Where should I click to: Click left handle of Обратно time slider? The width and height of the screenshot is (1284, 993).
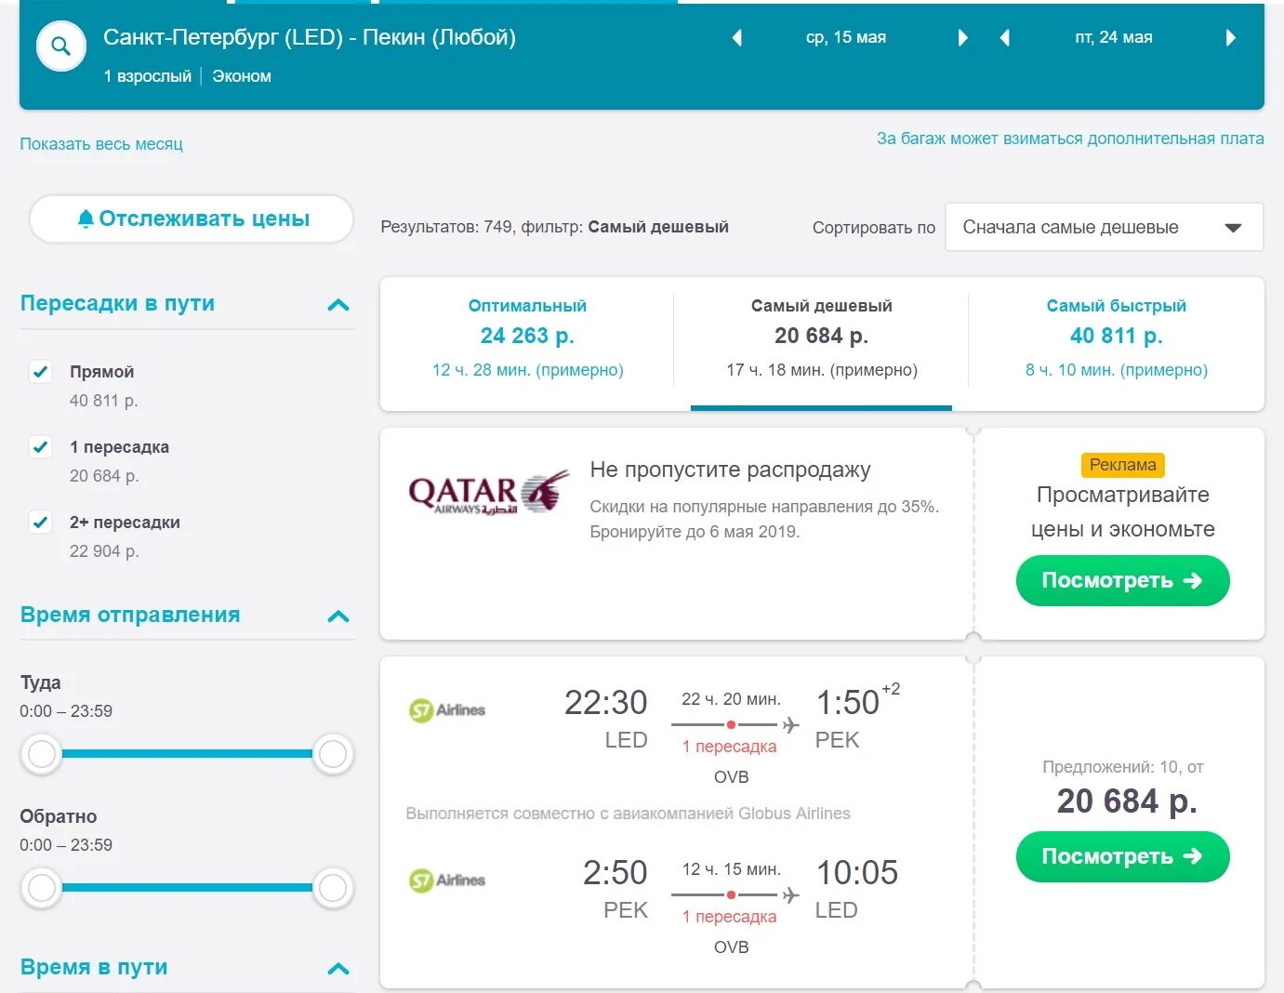42,888
